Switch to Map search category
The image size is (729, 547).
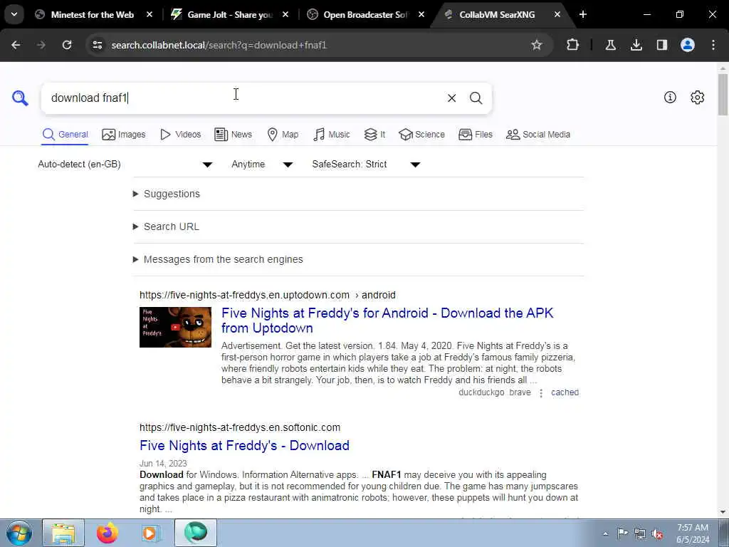tap(283, 135)
